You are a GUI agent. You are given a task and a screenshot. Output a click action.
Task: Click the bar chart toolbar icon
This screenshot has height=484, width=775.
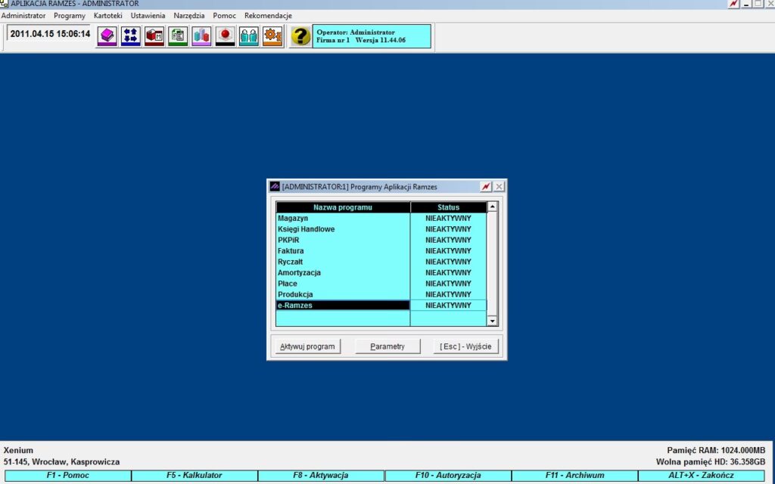point(201,36)
